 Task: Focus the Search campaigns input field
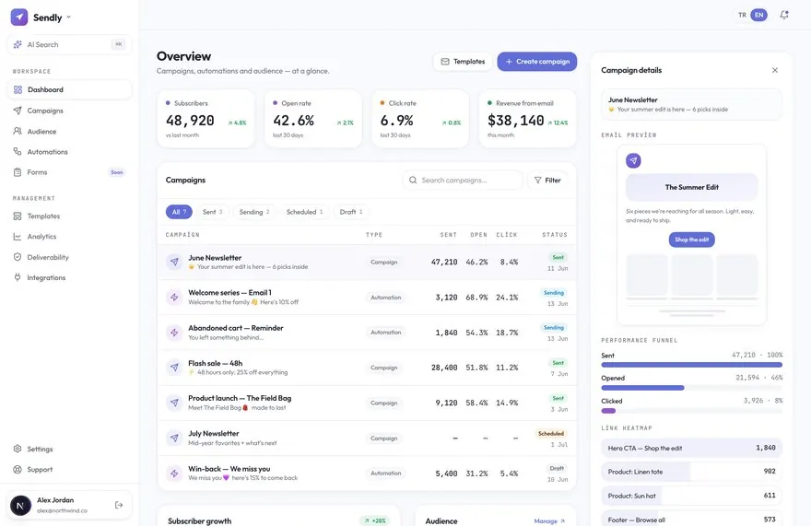coord(463,180)
